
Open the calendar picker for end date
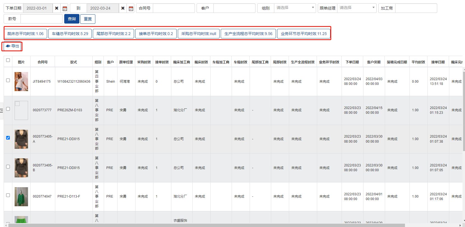tap(131, 8)
